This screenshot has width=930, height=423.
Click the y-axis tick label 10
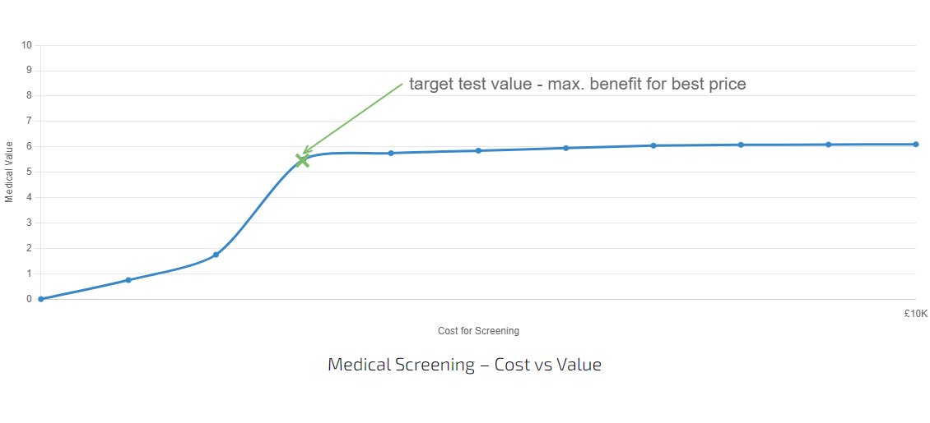pos(26,44)
